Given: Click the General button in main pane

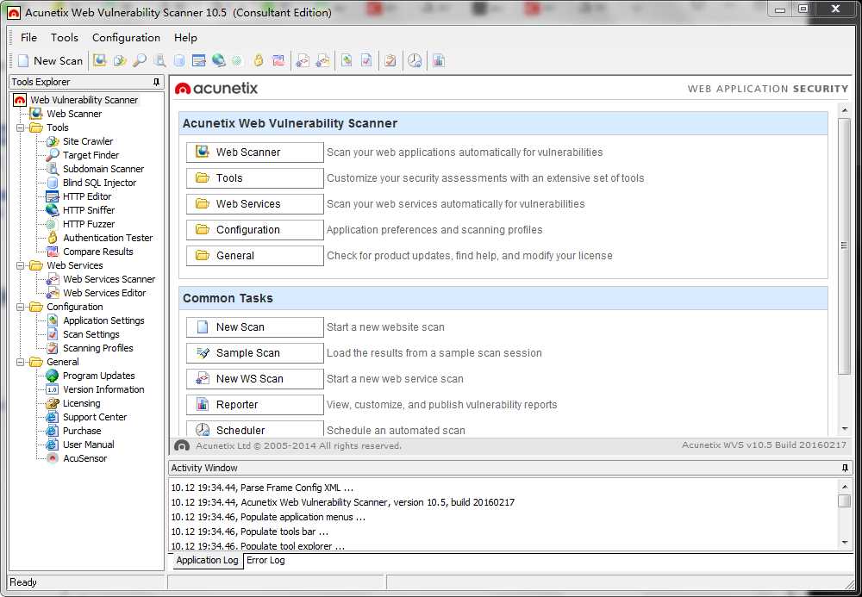Looking at the screenshot, I should point(254,255).
